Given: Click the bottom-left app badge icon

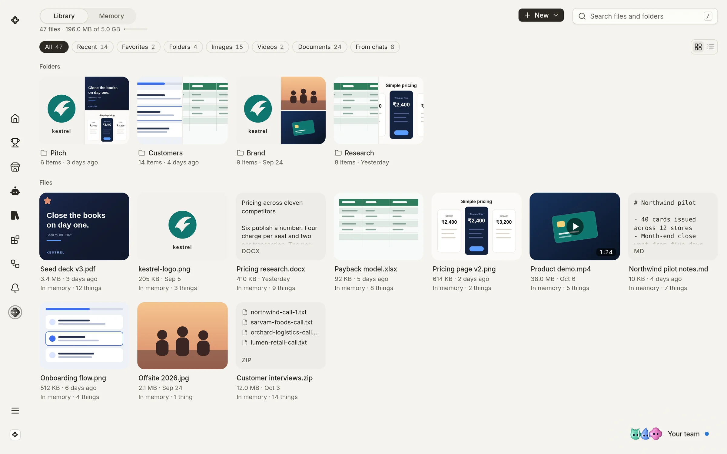Looking at the screenshot, I should point(15,435).
